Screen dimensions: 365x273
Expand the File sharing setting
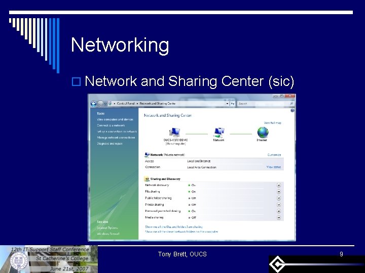coord(279,192)
